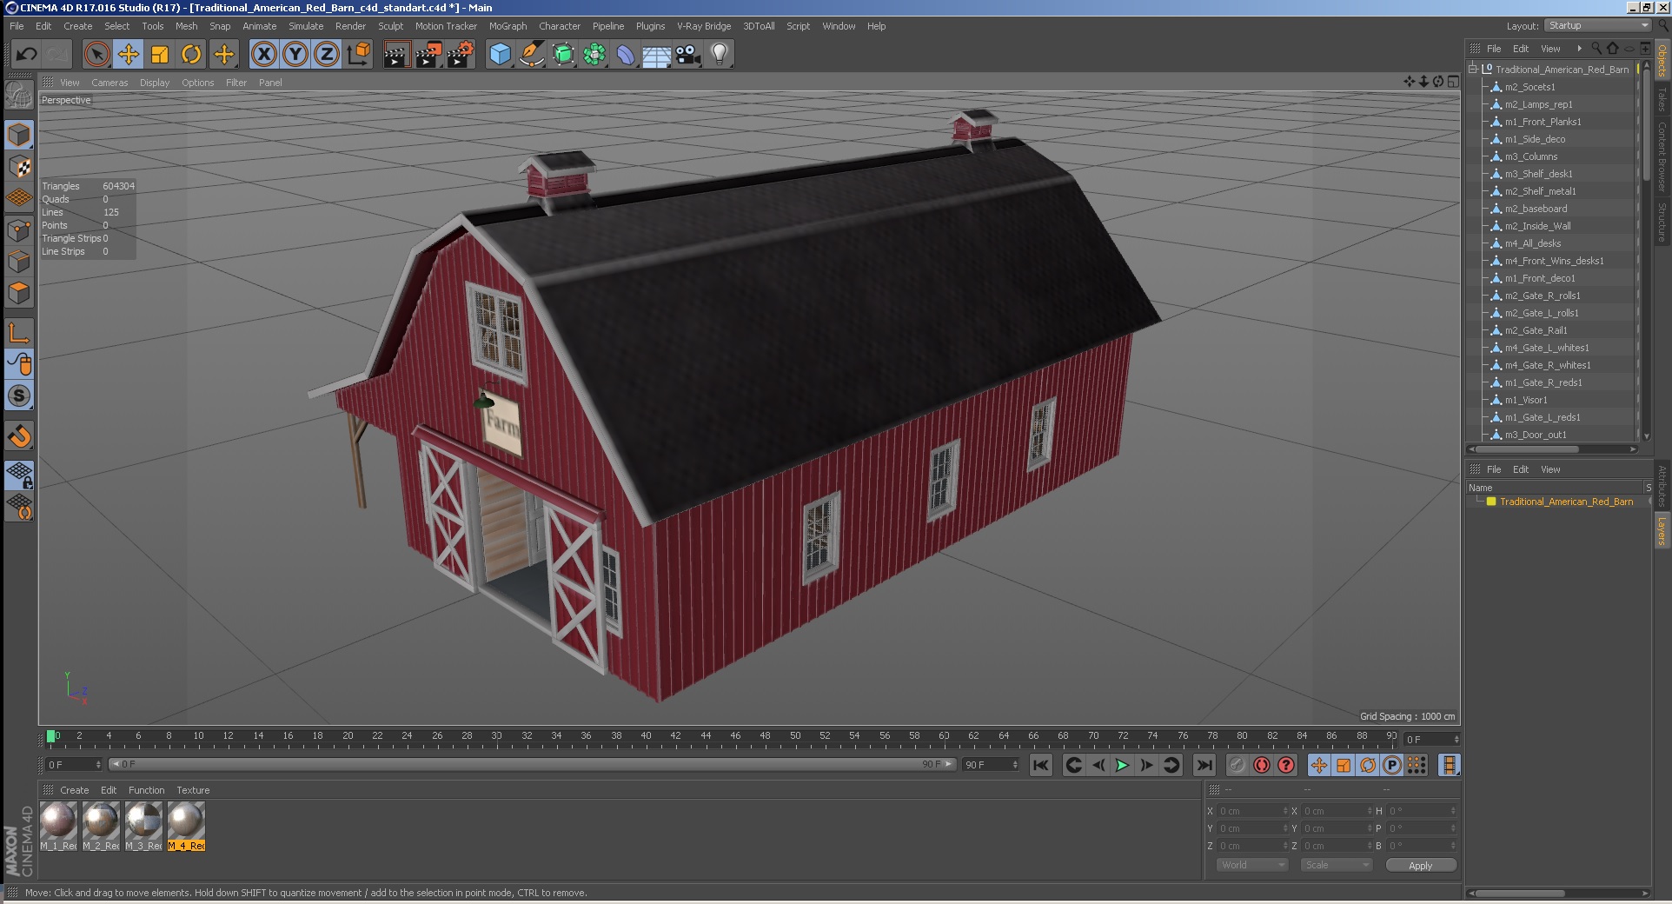
Task: Select m1_Visor1 object in the tree
Action: (1526, 400)
